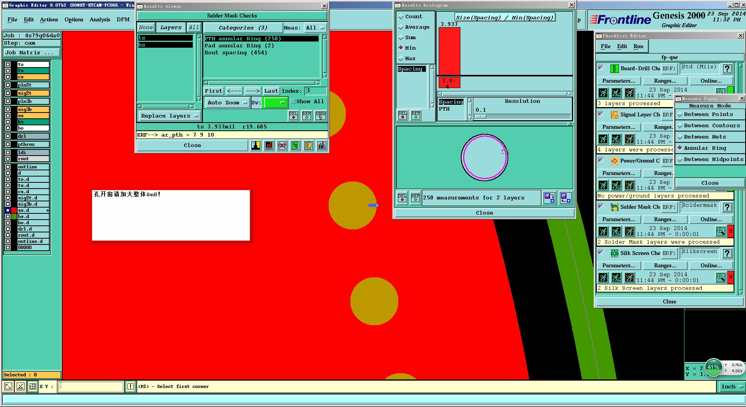Click help question mark for Solder Mask Check
Screen dimensions: 746x407
[x=727, y=207]
